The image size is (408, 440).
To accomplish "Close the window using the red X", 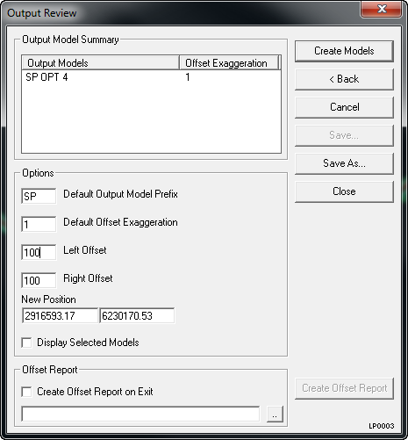I will (x=381, y=10).
